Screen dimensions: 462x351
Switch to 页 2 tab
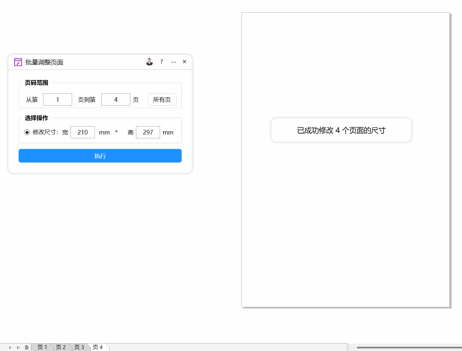(60, 347)
